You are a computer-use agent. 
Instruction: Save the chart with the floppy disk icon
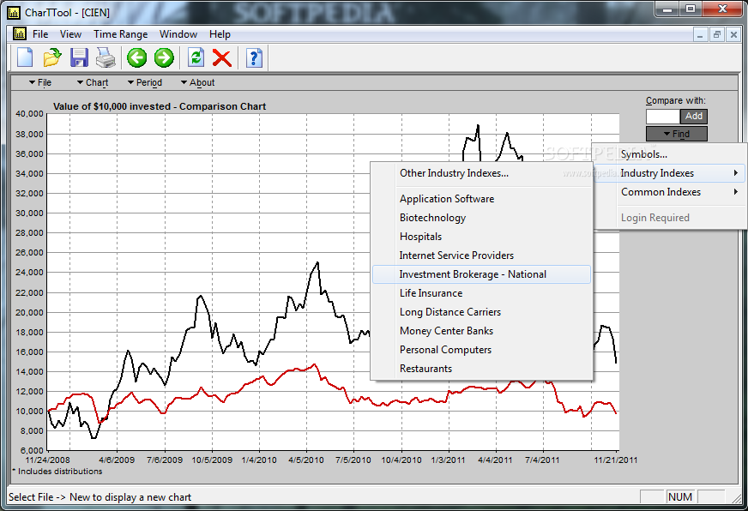[79, 57]
